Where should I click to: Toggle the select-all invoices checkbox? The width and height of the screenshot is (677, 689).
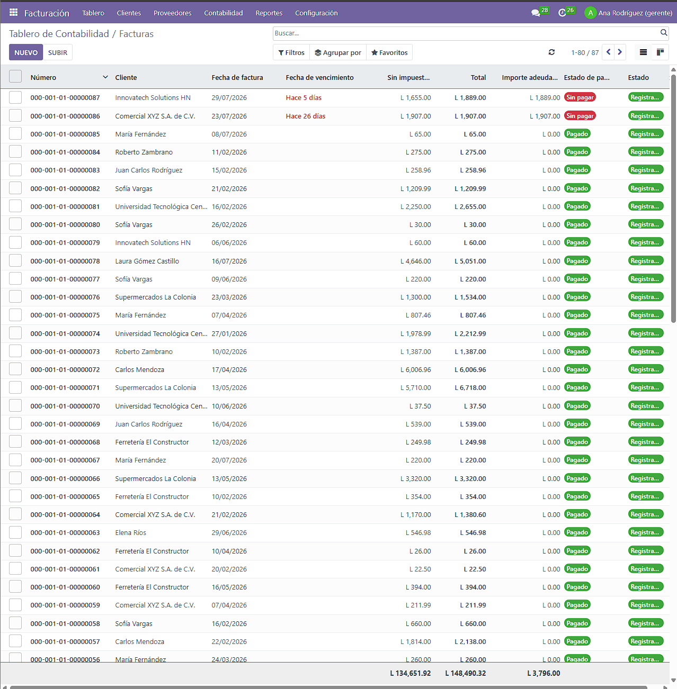point(15,77)
